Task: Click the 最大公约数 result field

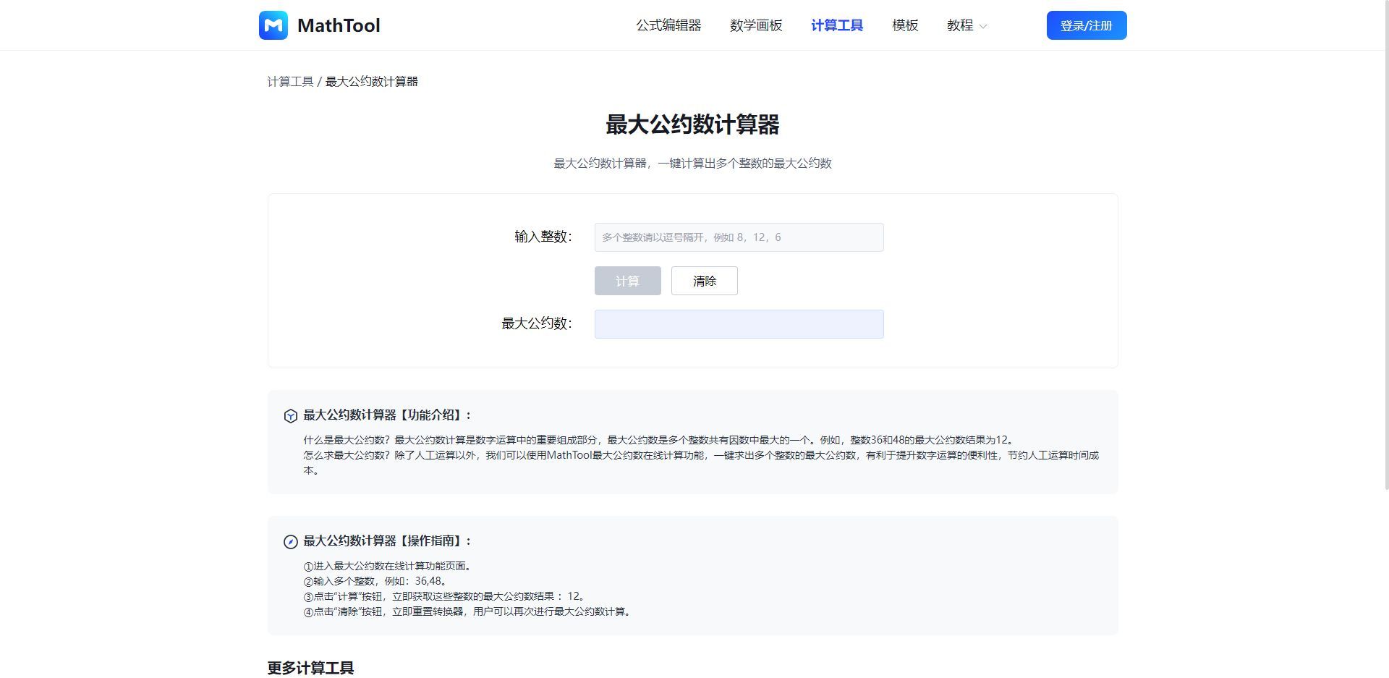Action: tap(738, 323)
